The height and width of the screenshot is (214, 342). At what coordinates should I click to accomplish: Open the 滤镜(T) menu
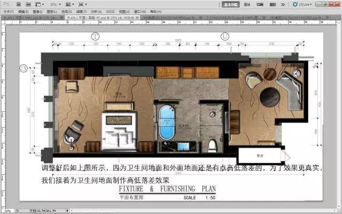[82, 11]
